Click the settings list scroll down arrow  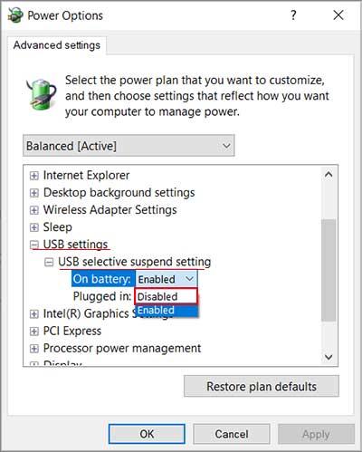click(x=329, y=357)
